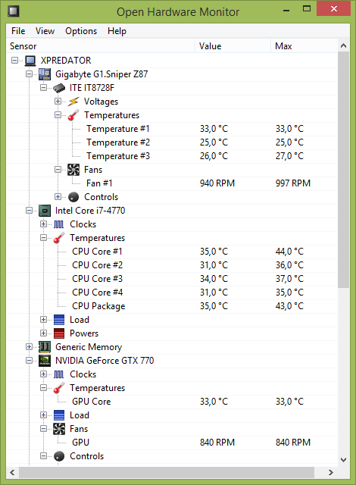This screenshot has width=356, height=485.
Task: Click the horizontal scrollbar right arrow
Action: point(331,472)
